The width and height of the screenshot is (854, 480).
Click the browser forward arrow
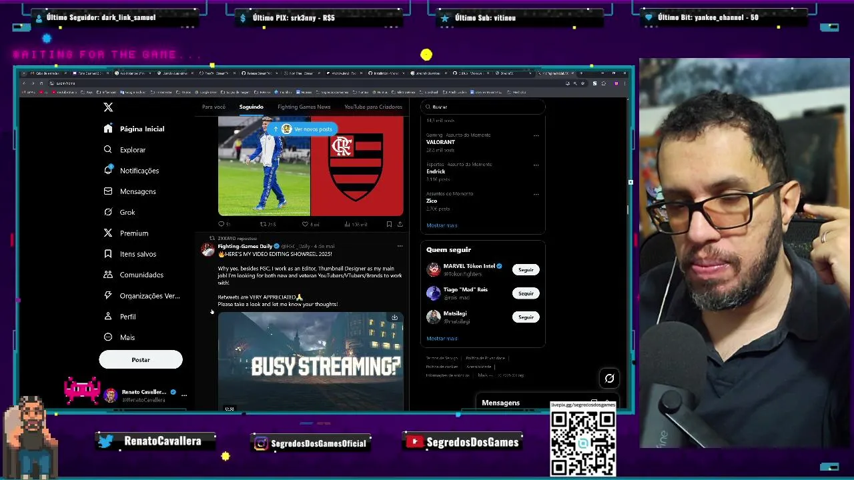pyautogui.click(x=34, y=83)
